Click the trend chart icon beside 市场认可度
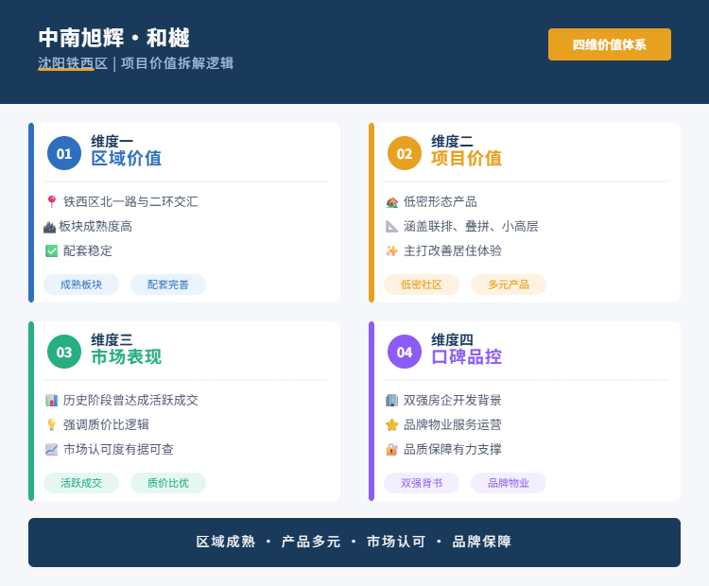This screenshot has width=709, height=586. coord(52,450)
